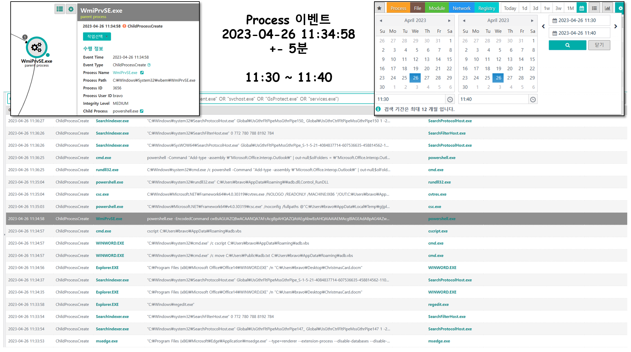Click the Process tab in event viewer

pyautogui.click(x=398, y=8)
